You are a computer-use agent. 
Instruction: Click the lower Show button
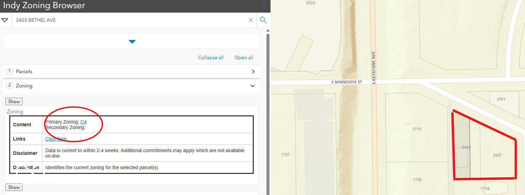pyautogui.click(x=14, y=187)
